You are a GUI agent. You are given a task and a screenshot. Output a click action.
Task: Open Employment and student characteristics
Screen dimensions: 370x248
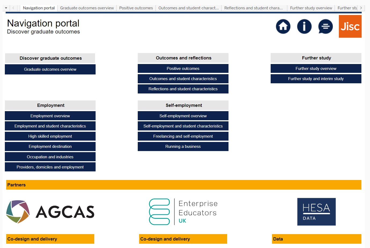point(50,126)
